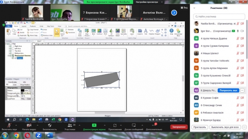The height and width of the screenshot is (139, 248).
Task: Toggle the Top Axis checkbox
Action: 10,51
